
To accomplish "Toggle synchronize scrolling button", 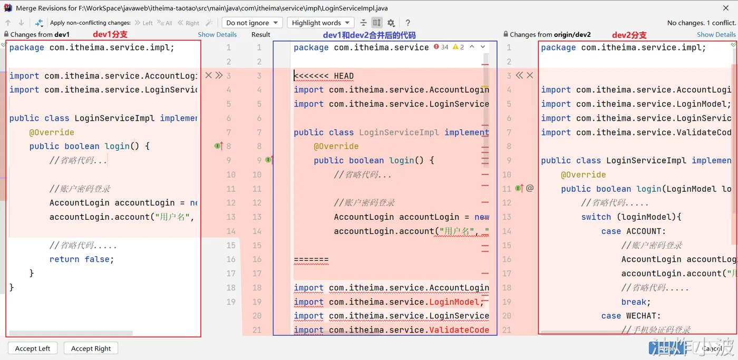I will tap(376, 23).
